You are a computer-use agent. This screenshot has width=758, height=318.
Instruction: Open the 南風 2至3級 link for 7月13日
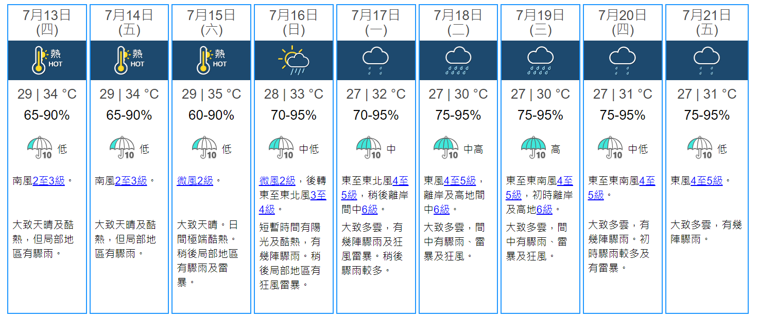[48, 181]
